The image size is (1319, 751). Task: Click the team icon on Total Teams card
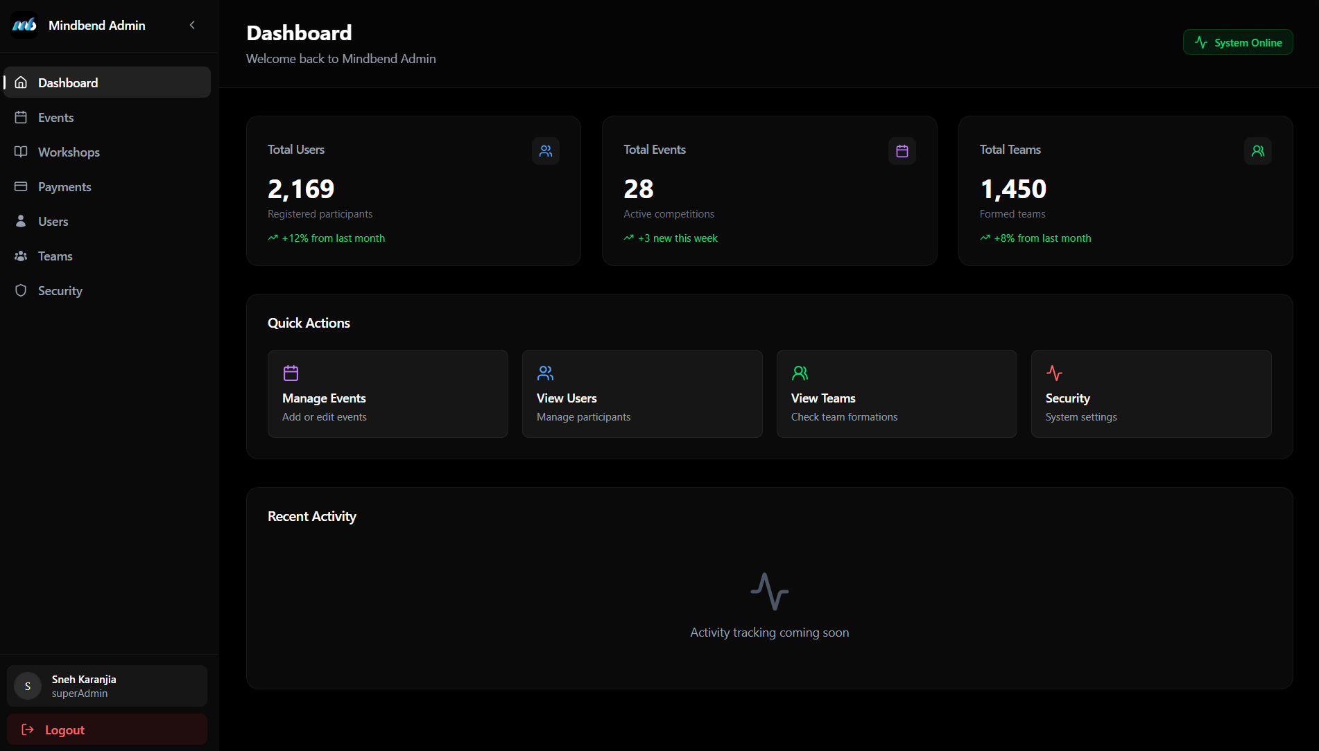[x=1258, y=151]
